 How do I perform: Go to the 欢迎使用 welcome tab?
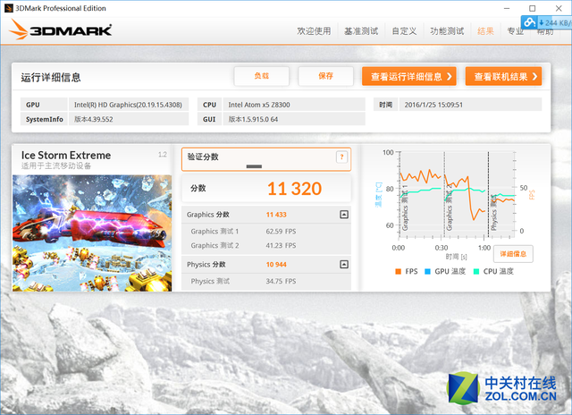point(314,31)
